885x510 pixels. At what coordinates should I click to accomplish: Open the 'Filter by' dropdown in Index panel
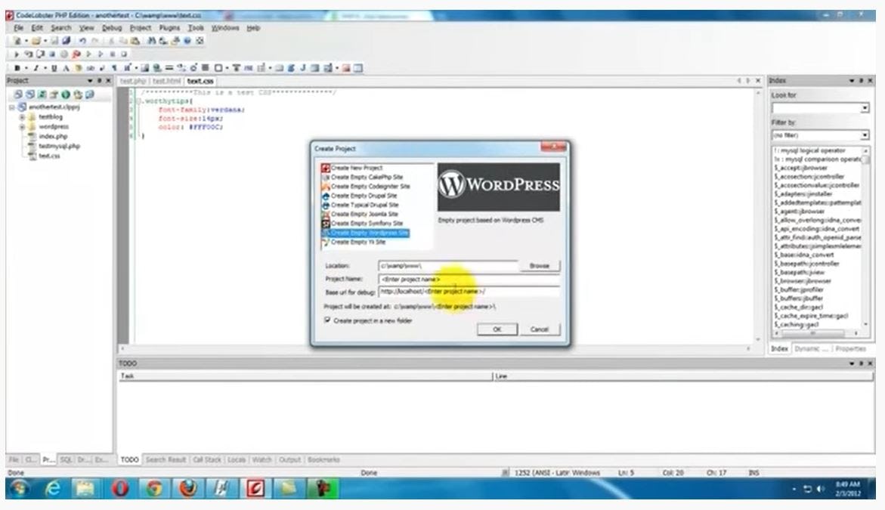[865, 135]
